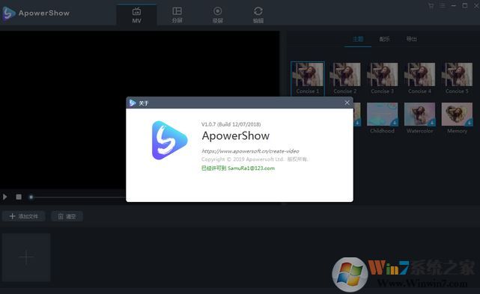Click the 关于 dialog title icon
Viewport: 480px width, 294px height.
pos(133,102)
